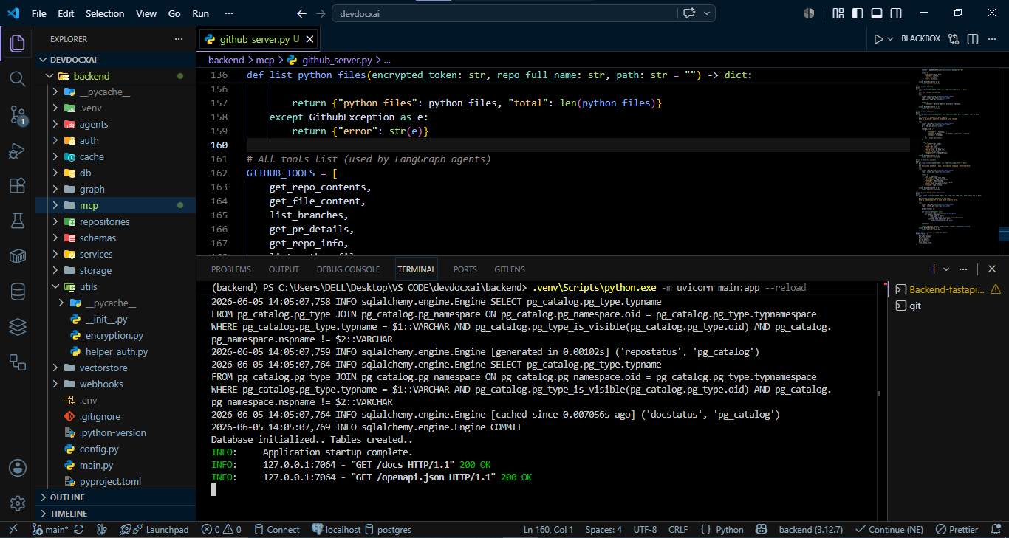
Task: Open the Explorer view in the activity bar
Action: [18, 44]
